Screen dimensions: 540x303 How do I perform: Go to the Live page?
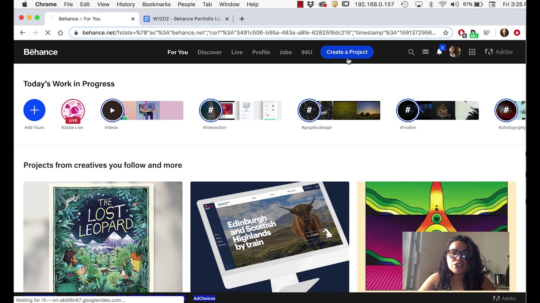click(237, 52)
